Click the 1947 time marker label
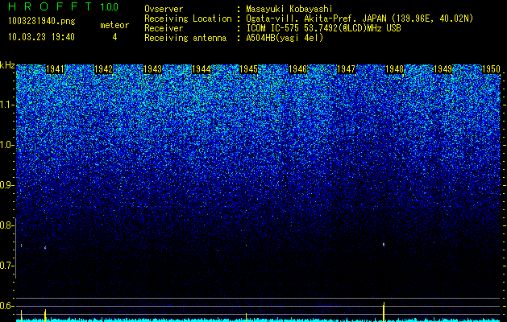 tap(346, 69)
